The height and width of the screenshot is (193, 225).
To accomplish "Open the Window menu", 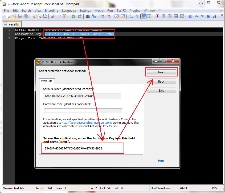I will (150, 11).
